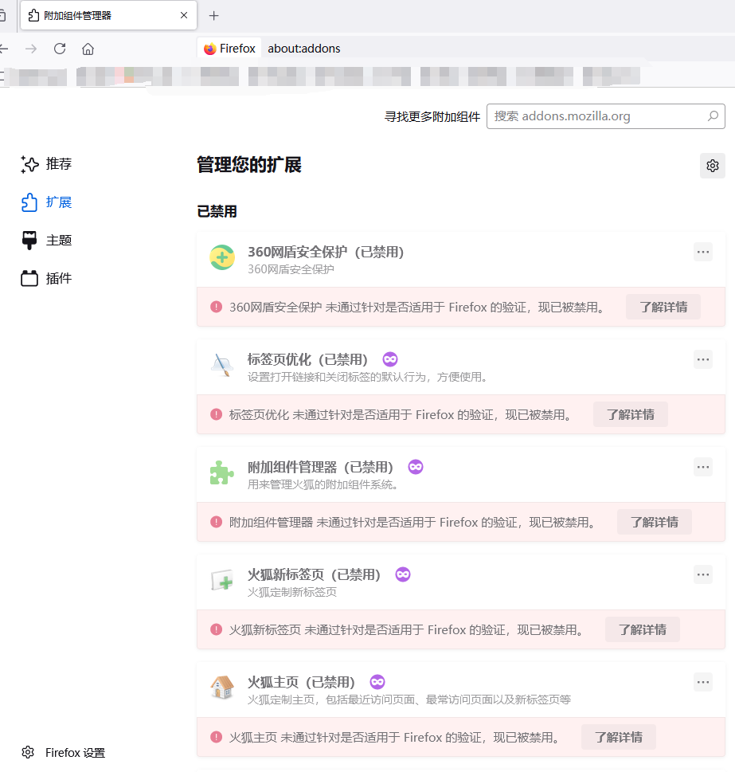Reload the page

(59, 48)
